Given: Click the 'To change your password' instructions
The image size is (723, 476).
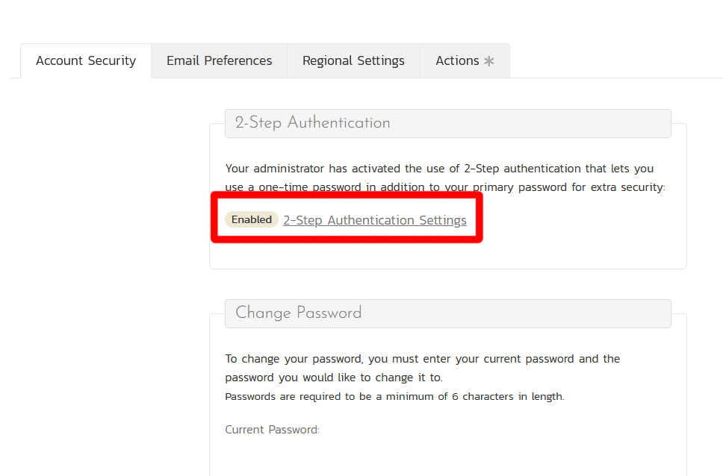Looking at the screenshot, I should [x=422, y=368].
